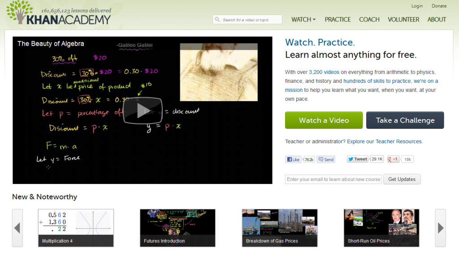The image size is (459, 253).
Task: Go to the PRACTICE section
Action: [338, 20]
